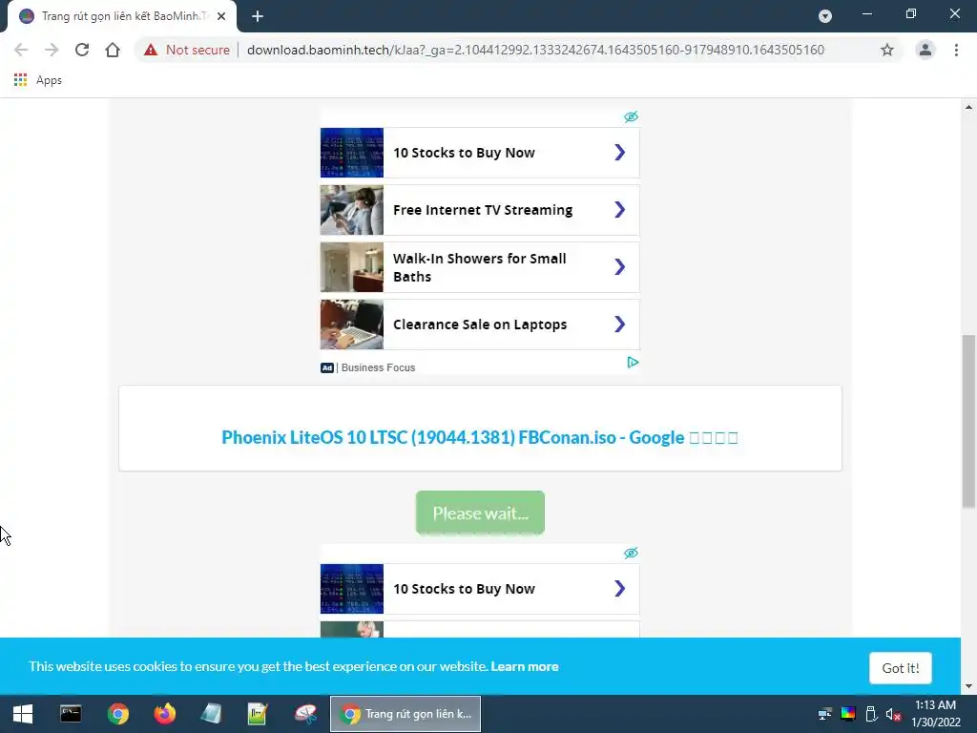Dismiss the cookie banner with 'Got it!'
Viewport: 977px width, 733px height.
coord(901,668)
